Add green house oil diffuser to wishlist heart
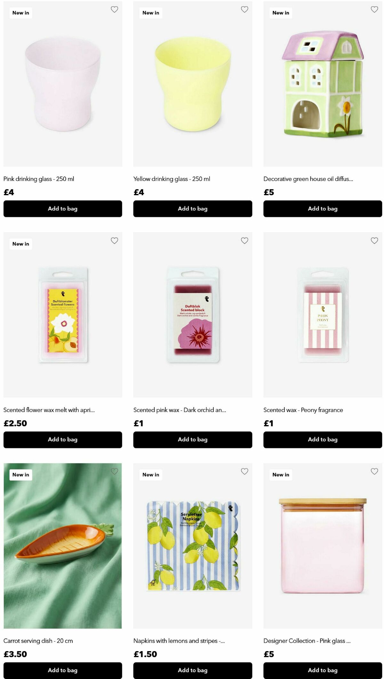Viewport: 384px width, 679px height. coord(374,10)
